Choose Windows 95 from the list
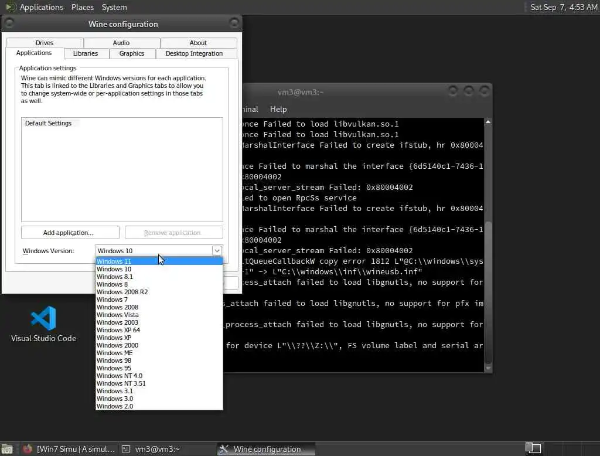Viewport: 600px width, 456px height. pos(159,368)
